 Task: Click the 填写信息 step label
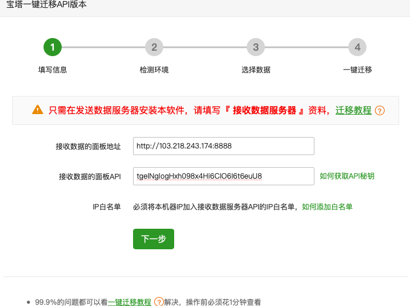[x=53, y=69]
